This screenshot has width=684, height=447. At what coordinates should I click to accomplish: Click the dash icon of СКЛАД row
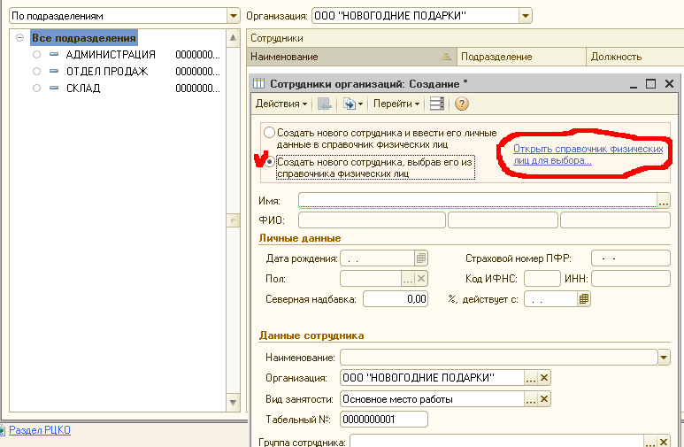[54, 88]
